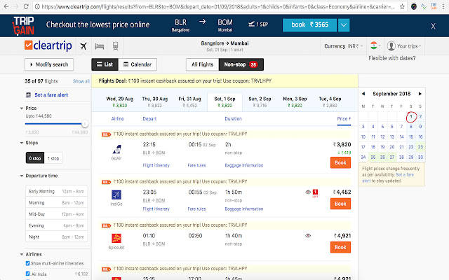Go to the Cleartrip home logo
This screenshot has height=280, width=449.
tap(48, 45)
